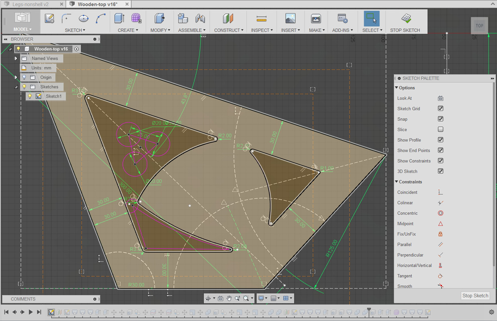
Task: Click the Stop Sketch button in palette
Action: (475, 296)
